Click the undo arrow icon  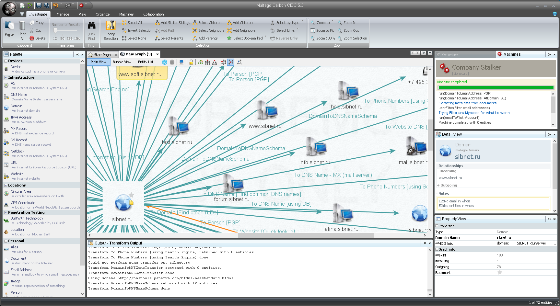click(56, 6)
